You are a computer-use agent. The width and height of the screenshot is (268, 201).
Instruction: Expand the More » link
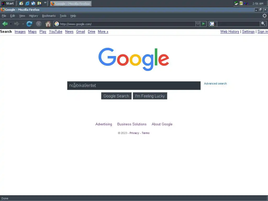[103, 32]
